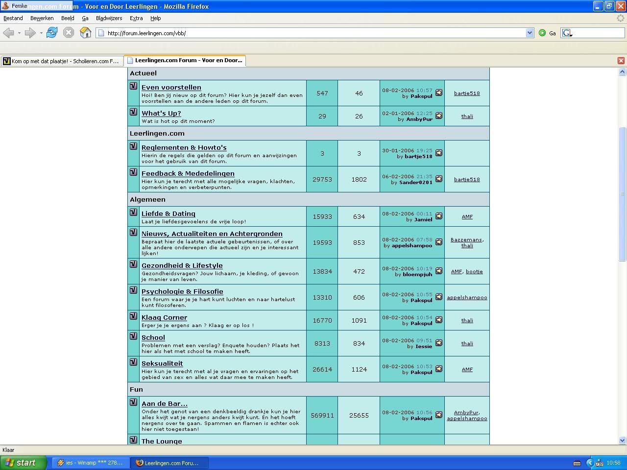Click the page vertical scrollbar thumb

[x=623, y=194]
